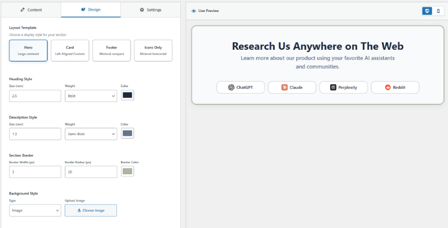Click the Claude logo icon in preview
The height and width of the screenshot is (228, 448).
pyautogui.click(x=284, y=88)
